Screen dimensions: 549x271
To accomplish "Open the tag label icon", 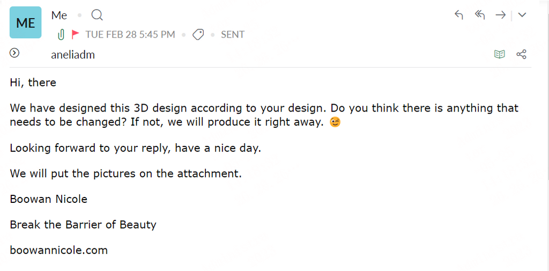I will point(198,35).
